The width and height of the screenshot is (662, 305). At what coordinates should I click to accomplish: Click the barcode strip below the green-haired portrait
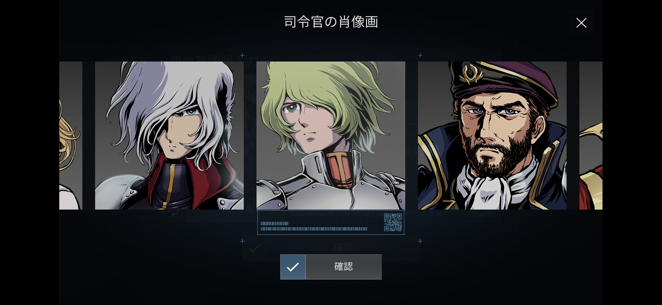point(314,226)
